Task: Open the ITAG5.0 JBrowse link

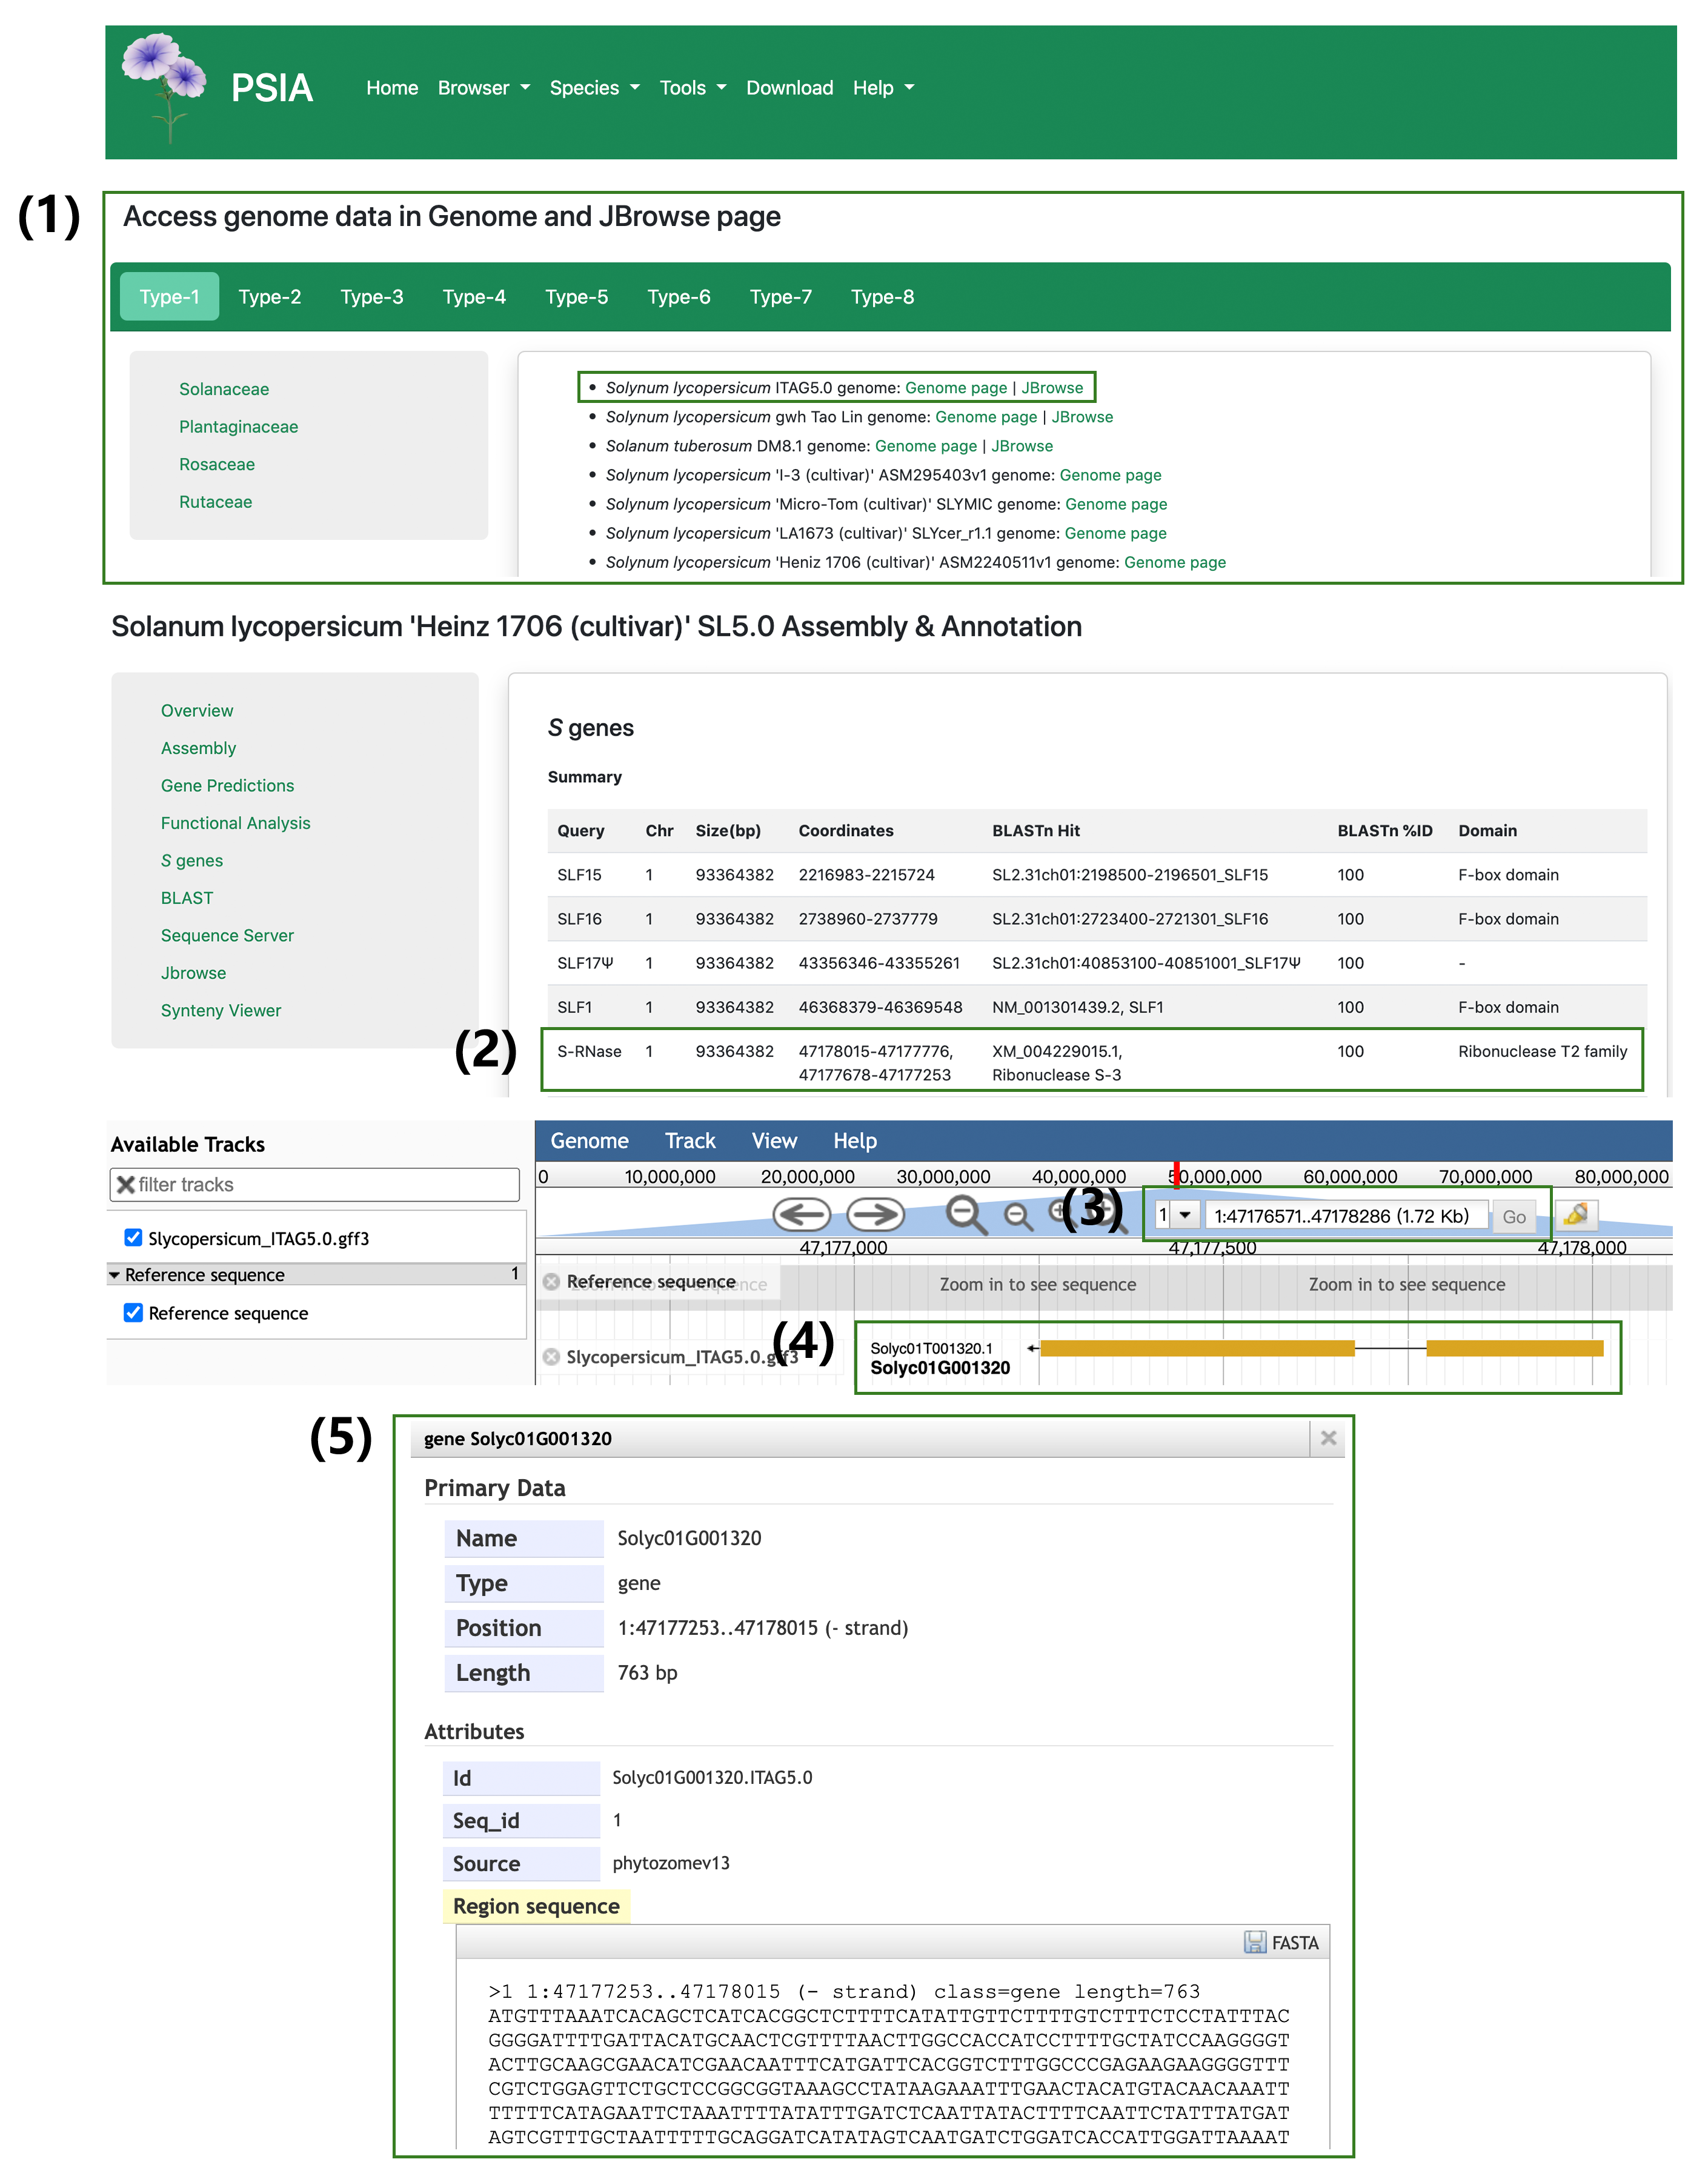Action: 1052,388
